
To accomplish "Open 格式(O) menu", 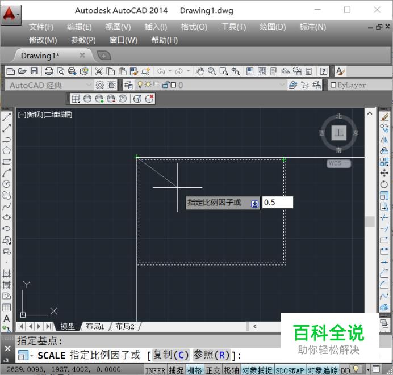I will (x=194, y=27).
